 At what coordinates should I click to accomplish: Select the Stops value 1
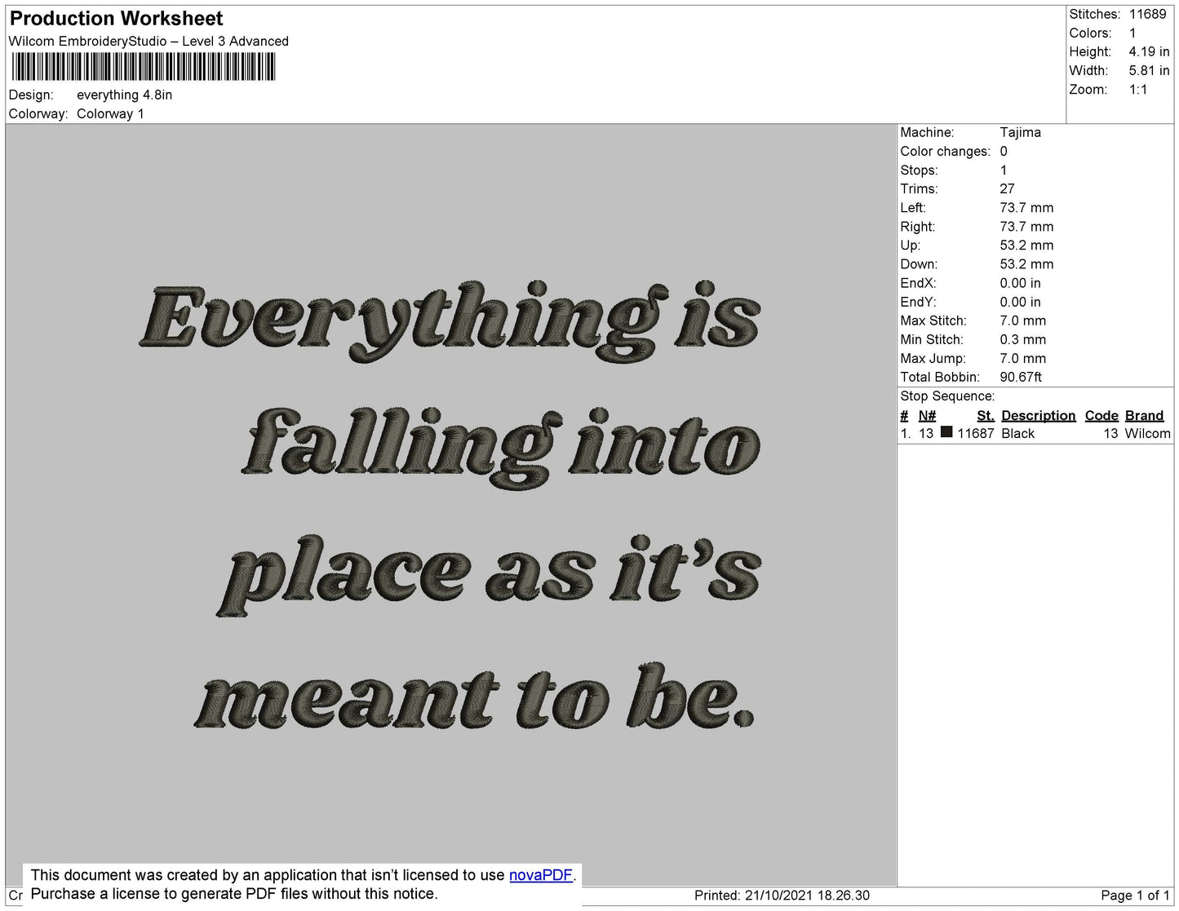pyautogui.click(x=1004, y=170)
